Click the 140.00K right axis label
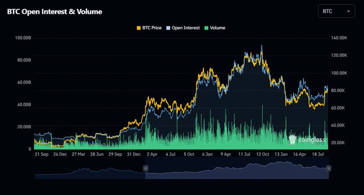364x195 pixels. (339, 38)
